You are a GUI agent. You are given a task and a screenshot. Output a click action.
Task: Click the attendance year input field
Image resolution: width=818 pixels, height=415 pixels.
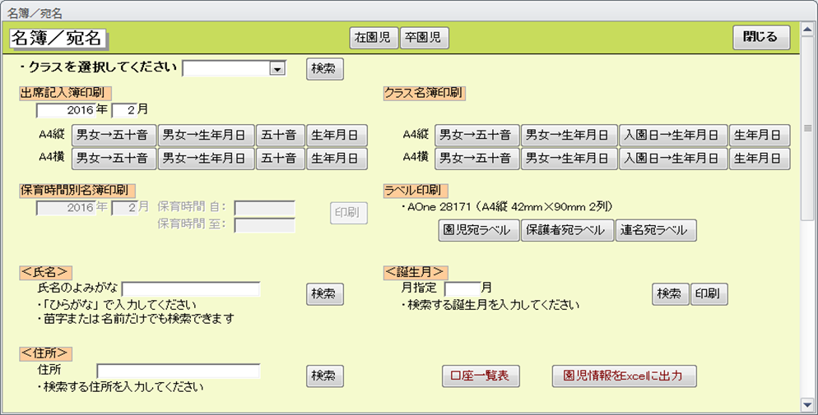[66, 109]
